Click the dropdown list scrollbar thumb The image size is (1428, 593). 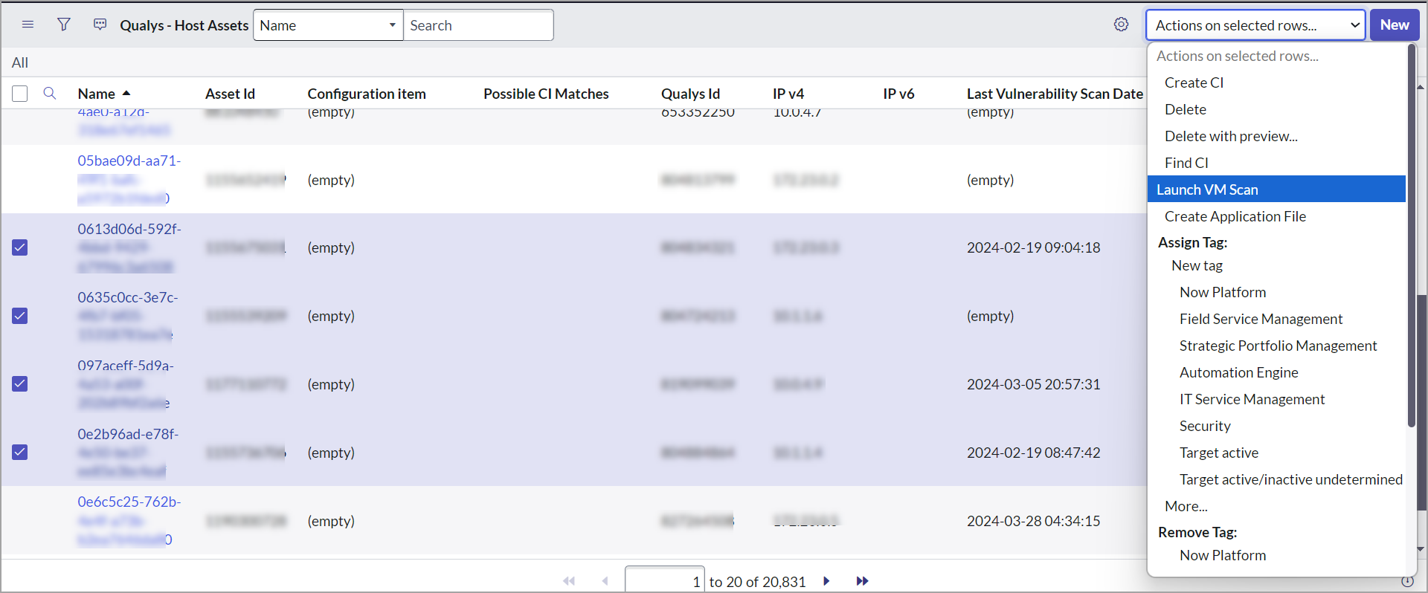coord(1411,235)
